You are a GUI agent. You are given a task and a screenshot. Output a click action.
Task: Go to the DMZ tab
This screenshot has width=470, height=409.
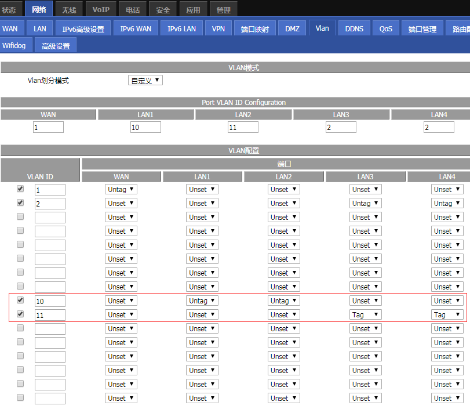(292, 28)
